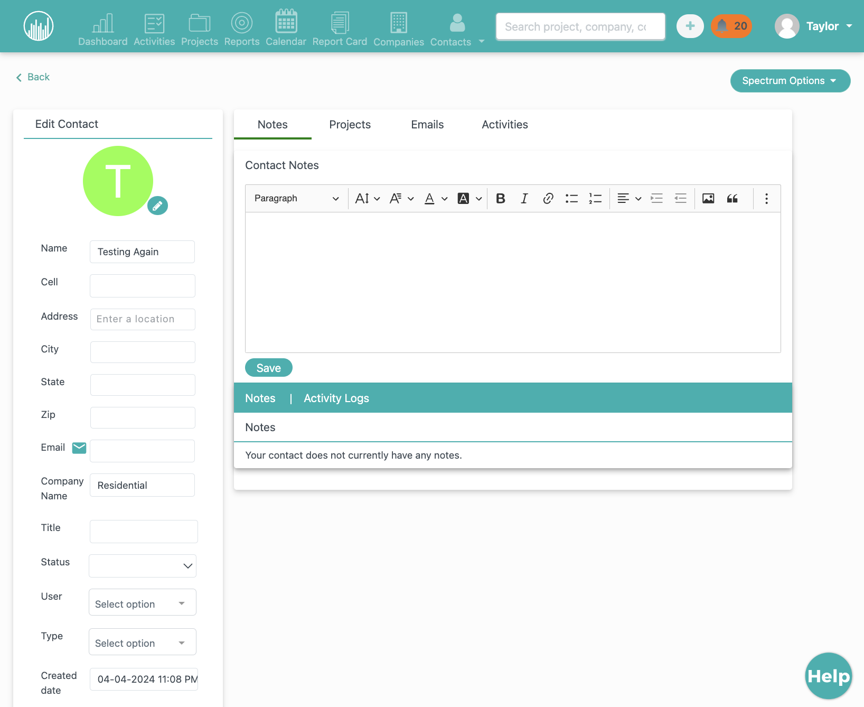Open the User select option dropdown
Screen dimensions: 864x707
point(143,602)
